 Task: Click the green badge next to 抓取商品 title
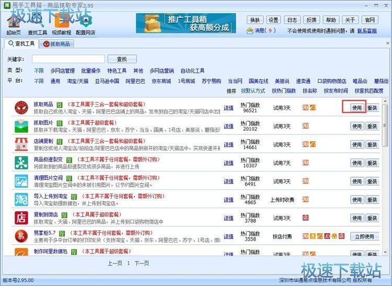click(59, 105)
